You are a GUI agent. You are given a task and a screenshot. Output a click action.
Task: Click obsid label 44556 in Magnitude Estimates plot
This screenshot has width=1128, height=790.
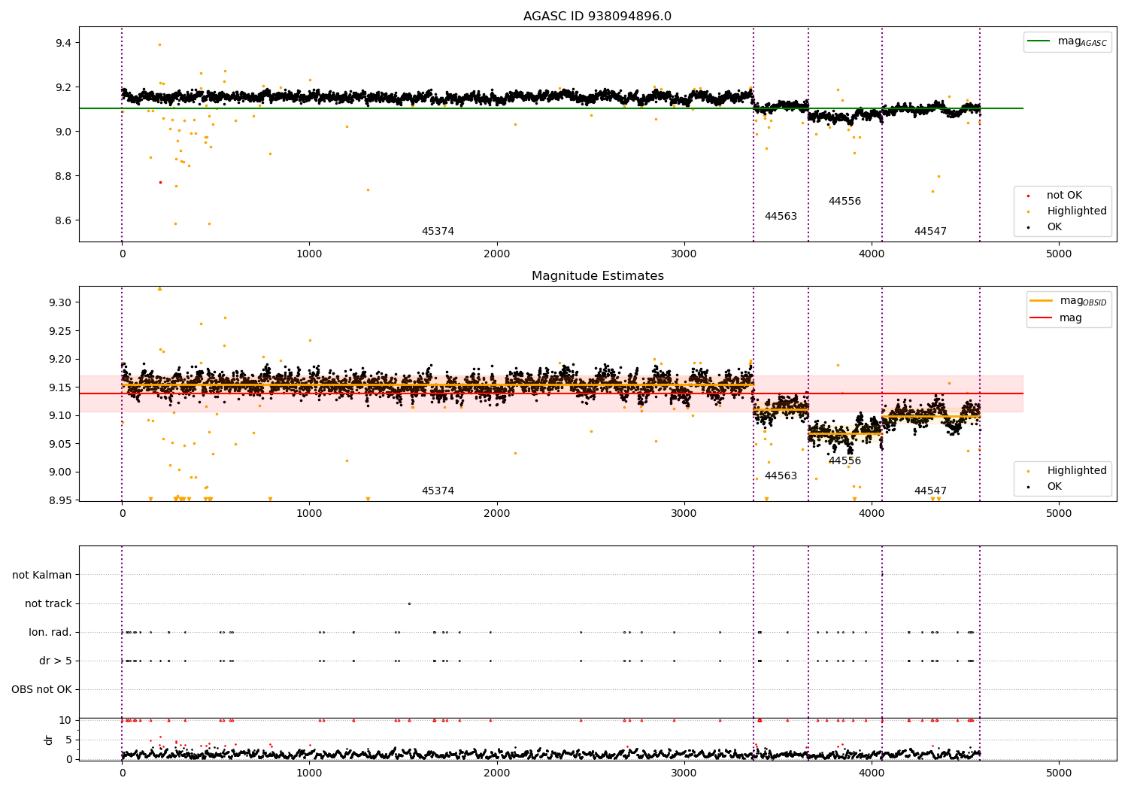pyautogui.click(x=844, y=461)
